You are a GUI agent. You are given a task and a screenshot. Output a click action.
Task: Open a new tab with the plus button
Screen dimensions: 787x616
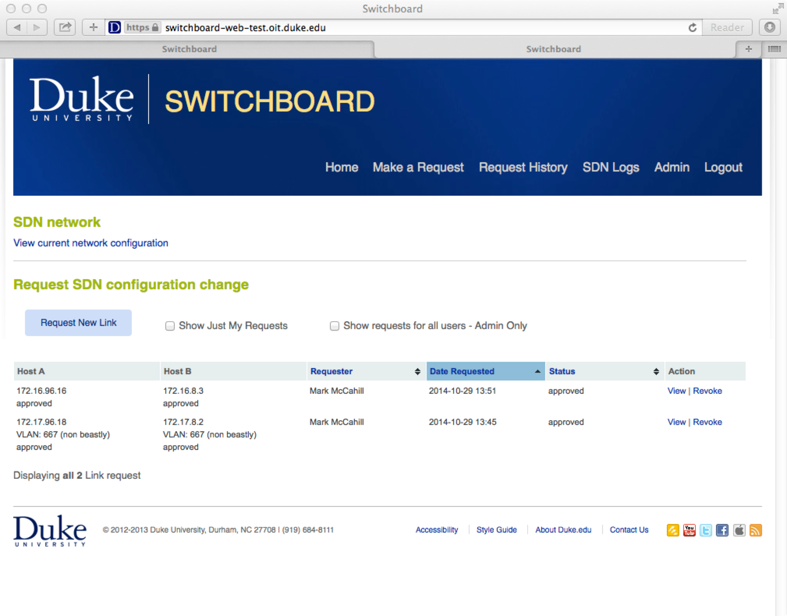(x=748, y=49)
